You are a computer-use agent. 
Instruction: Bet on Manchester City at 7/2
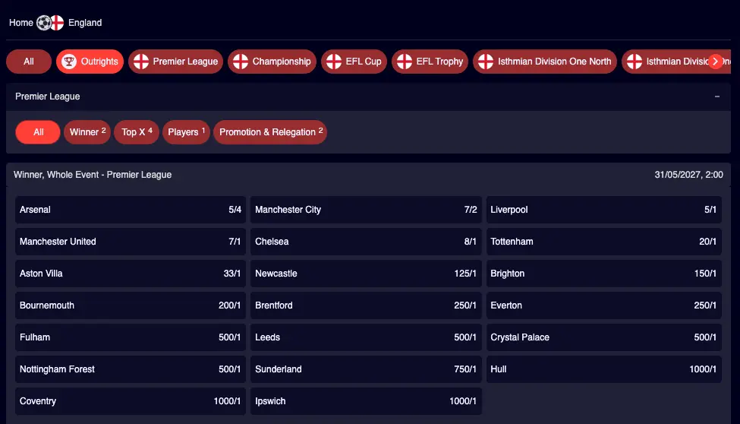(x=366, y=210)
